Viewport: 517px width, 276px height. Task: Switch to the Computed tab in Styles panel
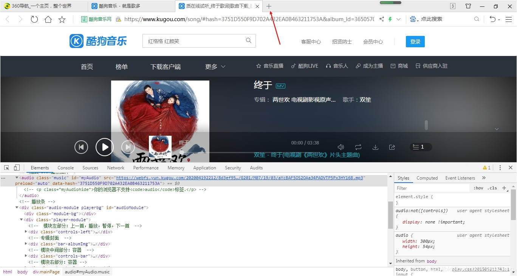tap(427, 178)
